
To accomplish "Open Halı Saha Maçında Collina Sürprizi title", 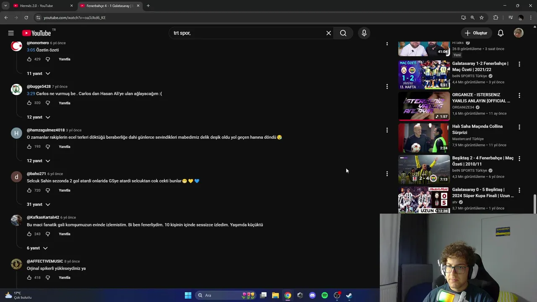I will (477, 129).
